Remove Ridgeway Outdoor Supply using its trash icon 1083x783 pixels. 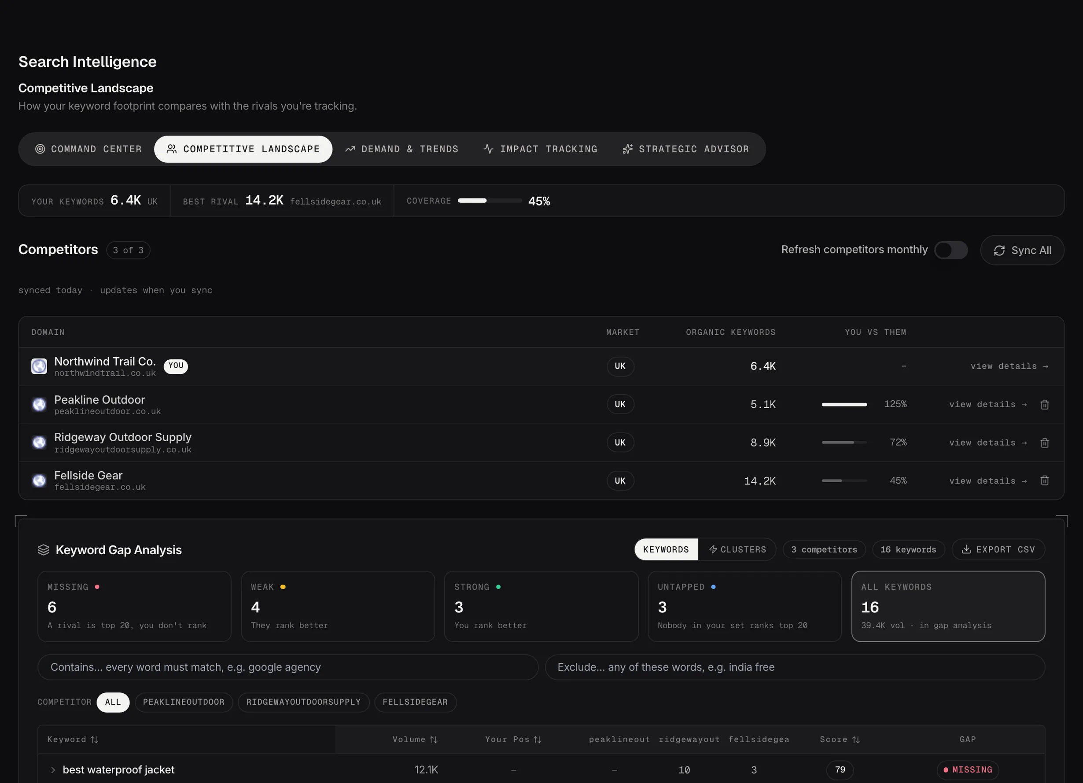pos(1044,443)
